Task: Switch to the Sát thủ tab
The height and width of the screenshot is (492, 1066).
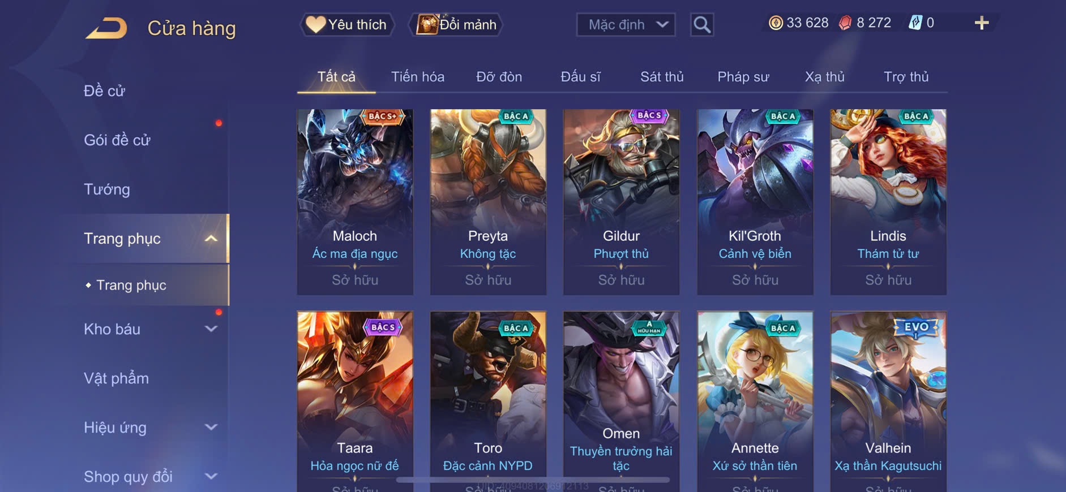Action: pyautogui.click(x=662, y=77)
